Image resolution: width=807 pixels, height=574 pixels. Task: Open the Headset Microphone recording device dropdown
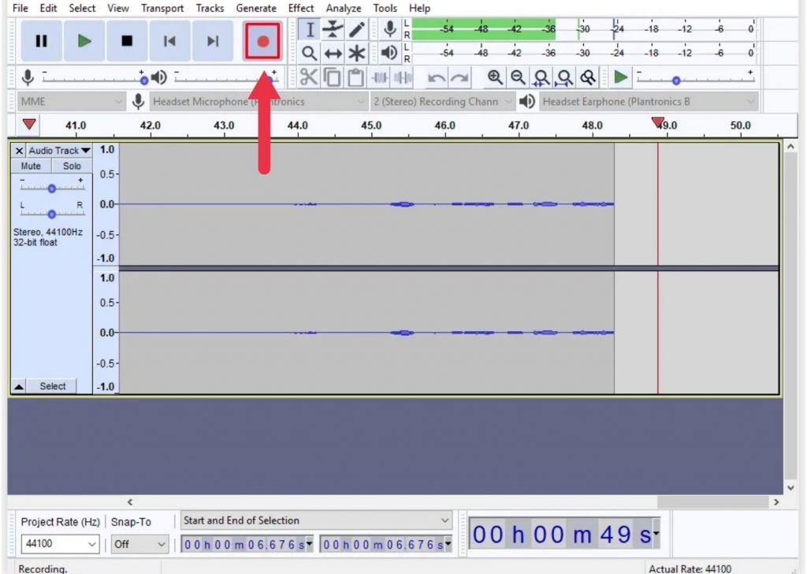pos(258,102)
